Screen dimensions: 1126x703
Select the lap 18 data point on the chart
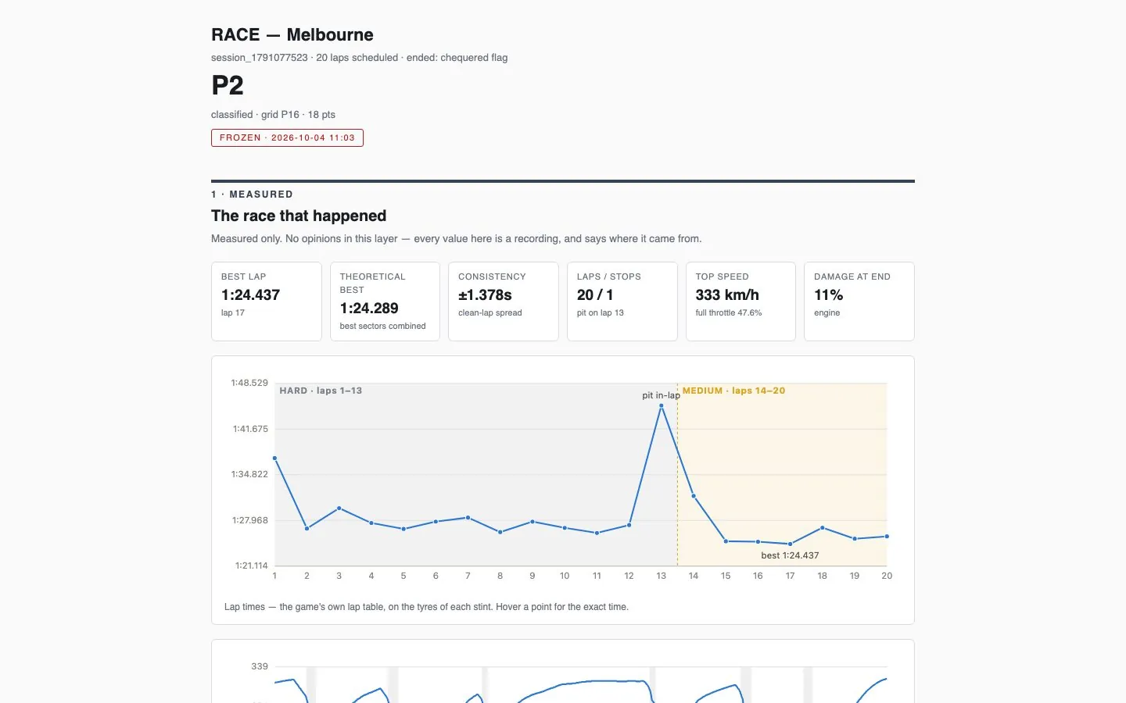823,528
